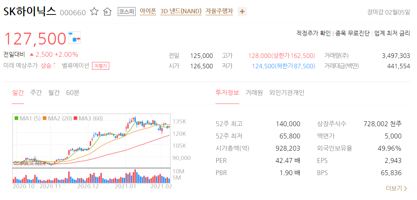Click the plus icon to add theme tags

[x=242, y=12]
